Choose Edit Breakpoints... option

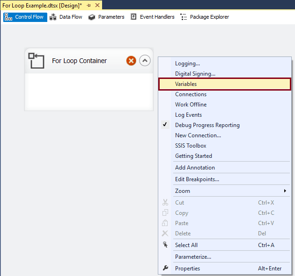[197, 179]
